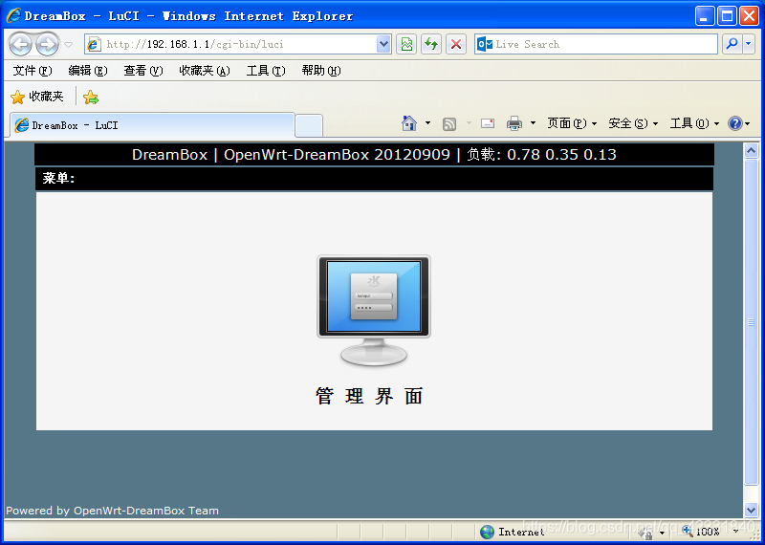Refresh the page with the green arrows icon
The height and width of the screenshot is (545, 765).
431,44
